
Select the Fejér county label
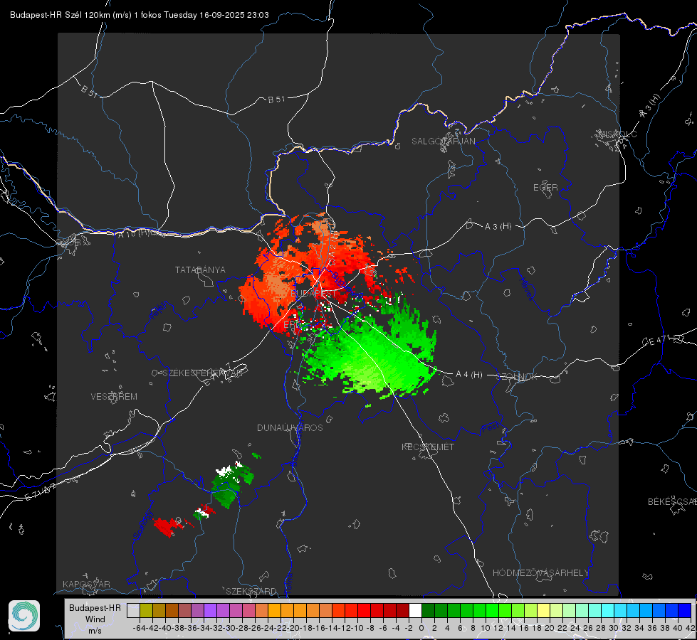coord(159,311)
